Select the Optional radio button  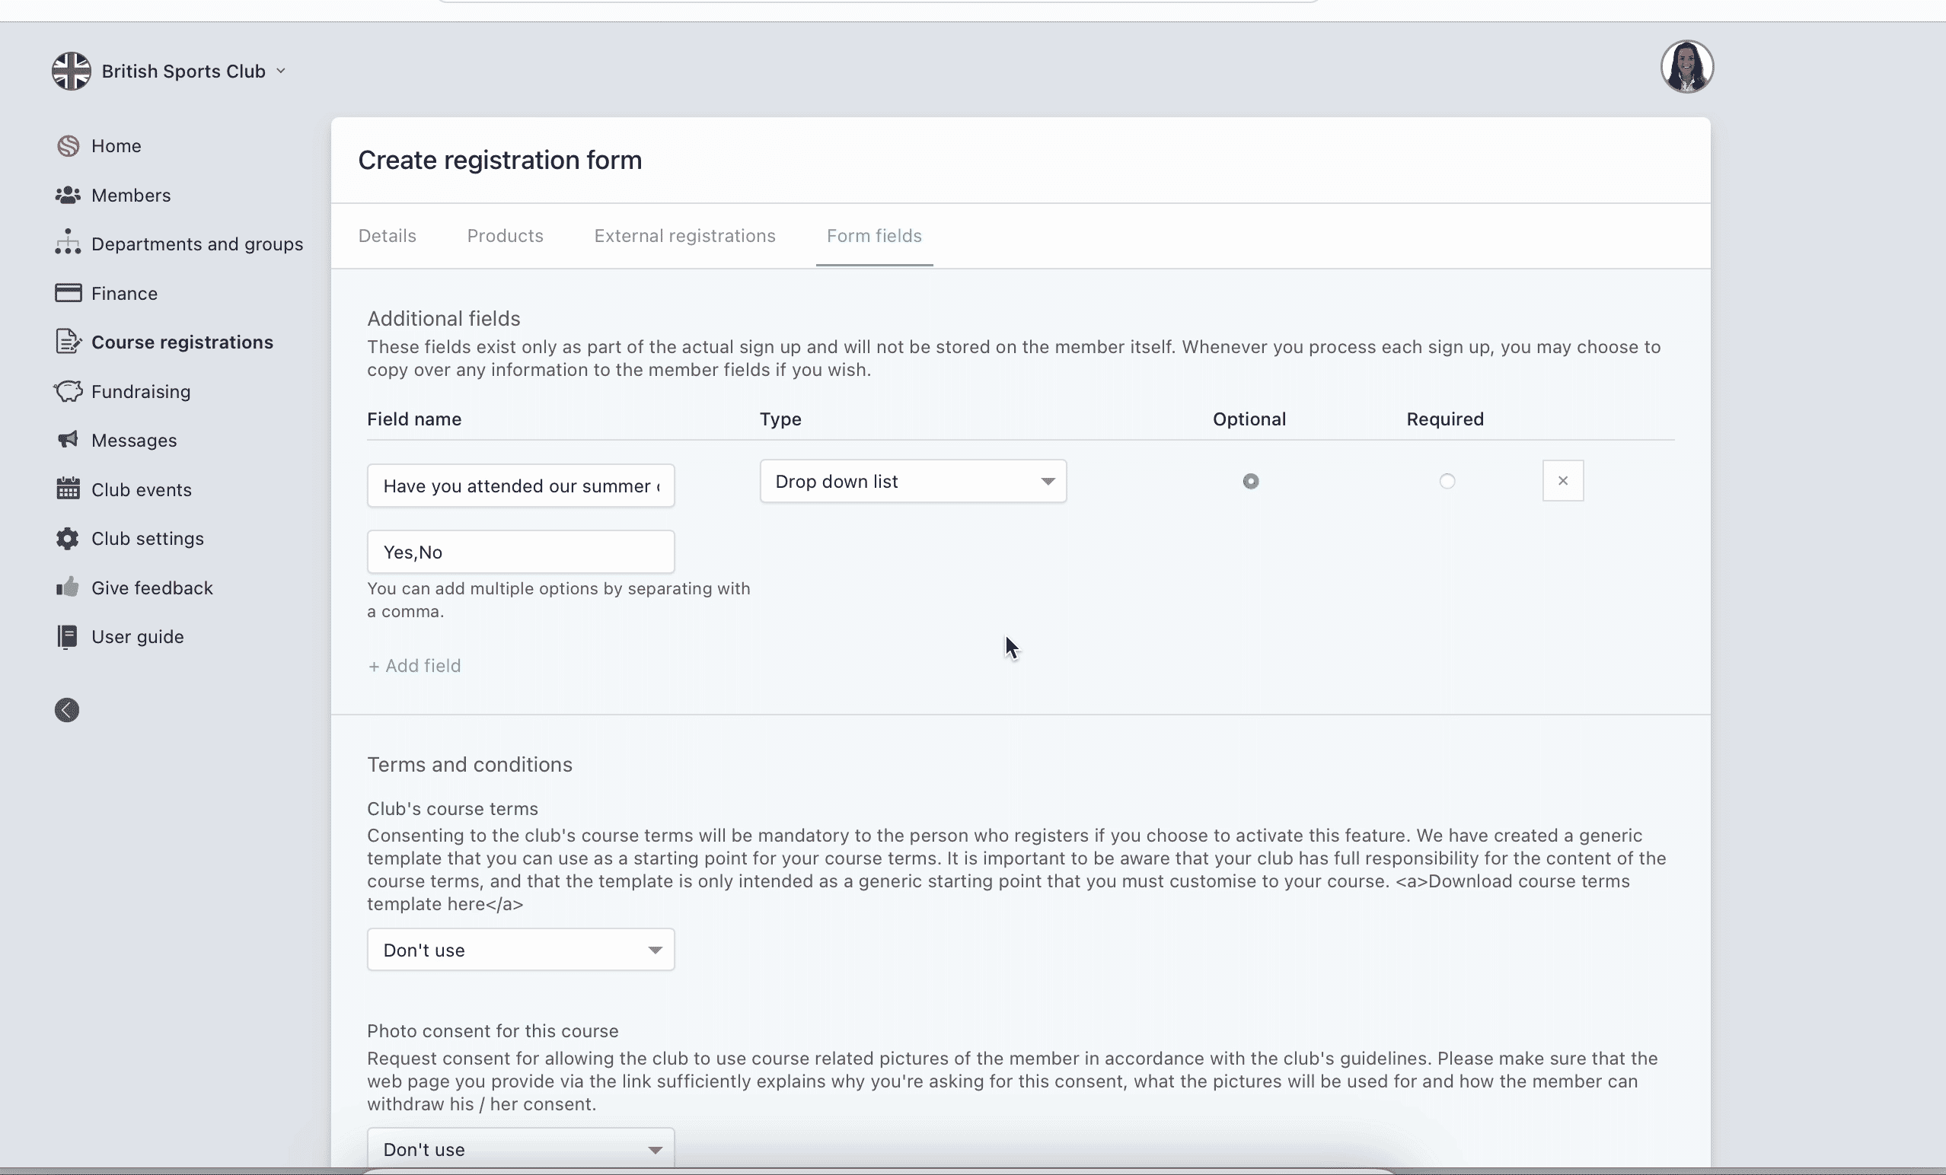[1250, 481]
